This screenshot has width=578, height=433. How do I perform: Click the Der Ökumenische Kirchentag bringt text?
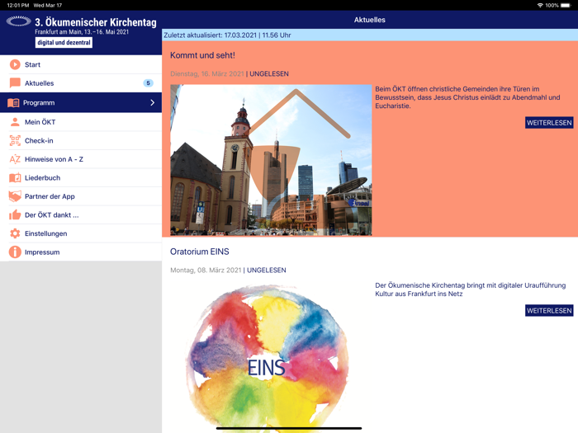point(471,289)
